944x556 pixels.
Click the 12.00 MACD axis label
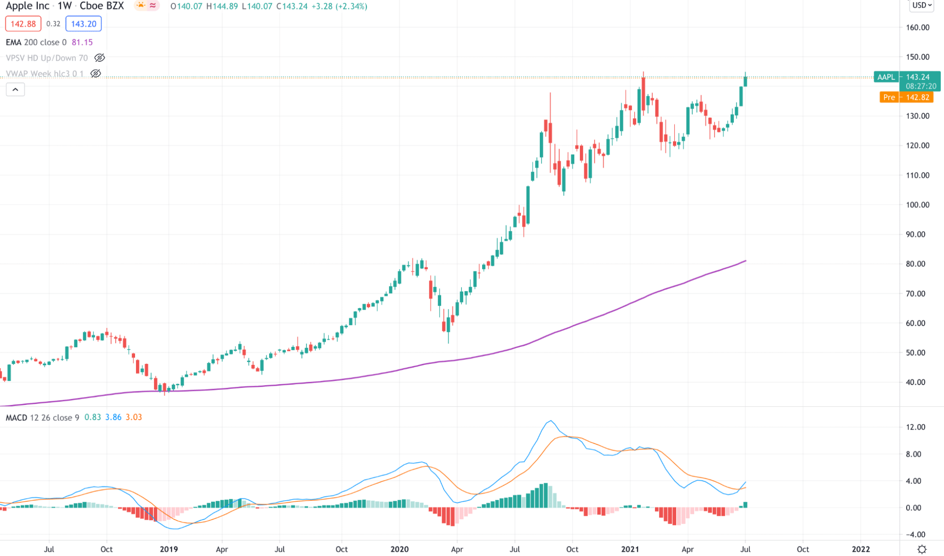pos(916,427)
